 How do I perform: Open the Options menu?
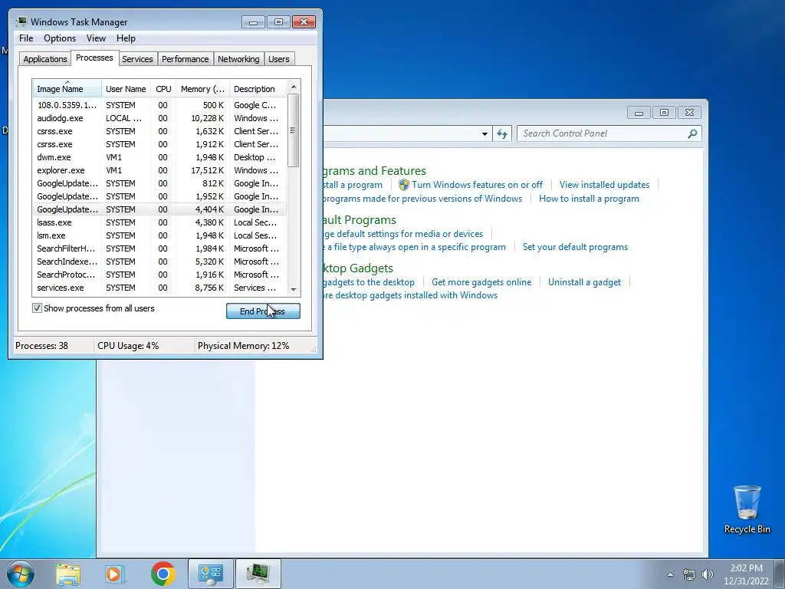pyautogui.click(x=60, y=38)
